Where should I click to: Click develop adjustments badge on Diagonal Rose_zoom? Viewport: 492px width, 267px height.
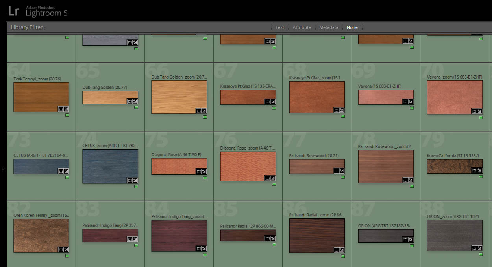(x=273, y=178)
